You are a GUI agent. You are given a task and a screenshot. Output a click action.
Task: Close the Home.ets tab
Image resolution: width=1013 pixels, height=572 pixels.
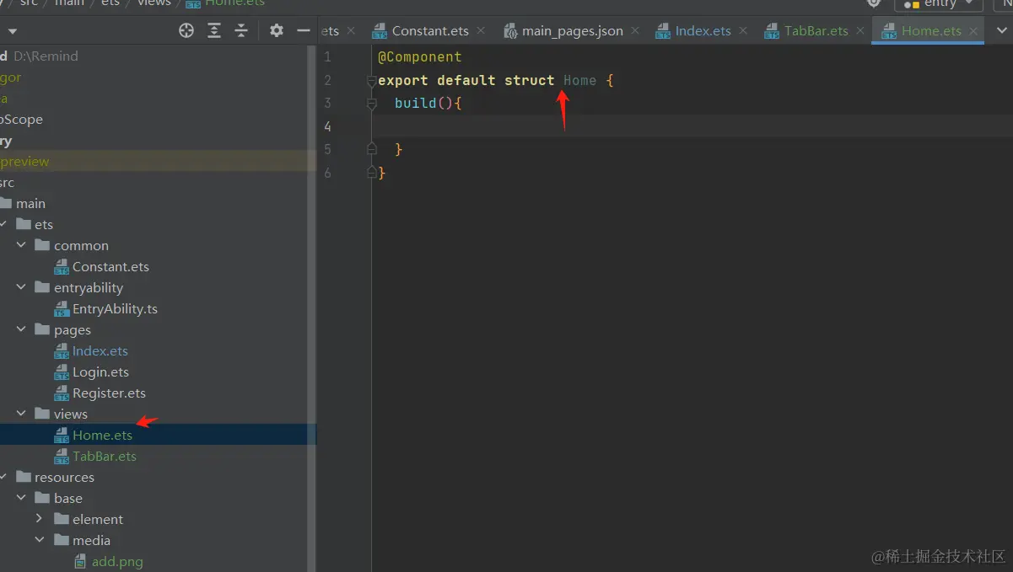973,30
